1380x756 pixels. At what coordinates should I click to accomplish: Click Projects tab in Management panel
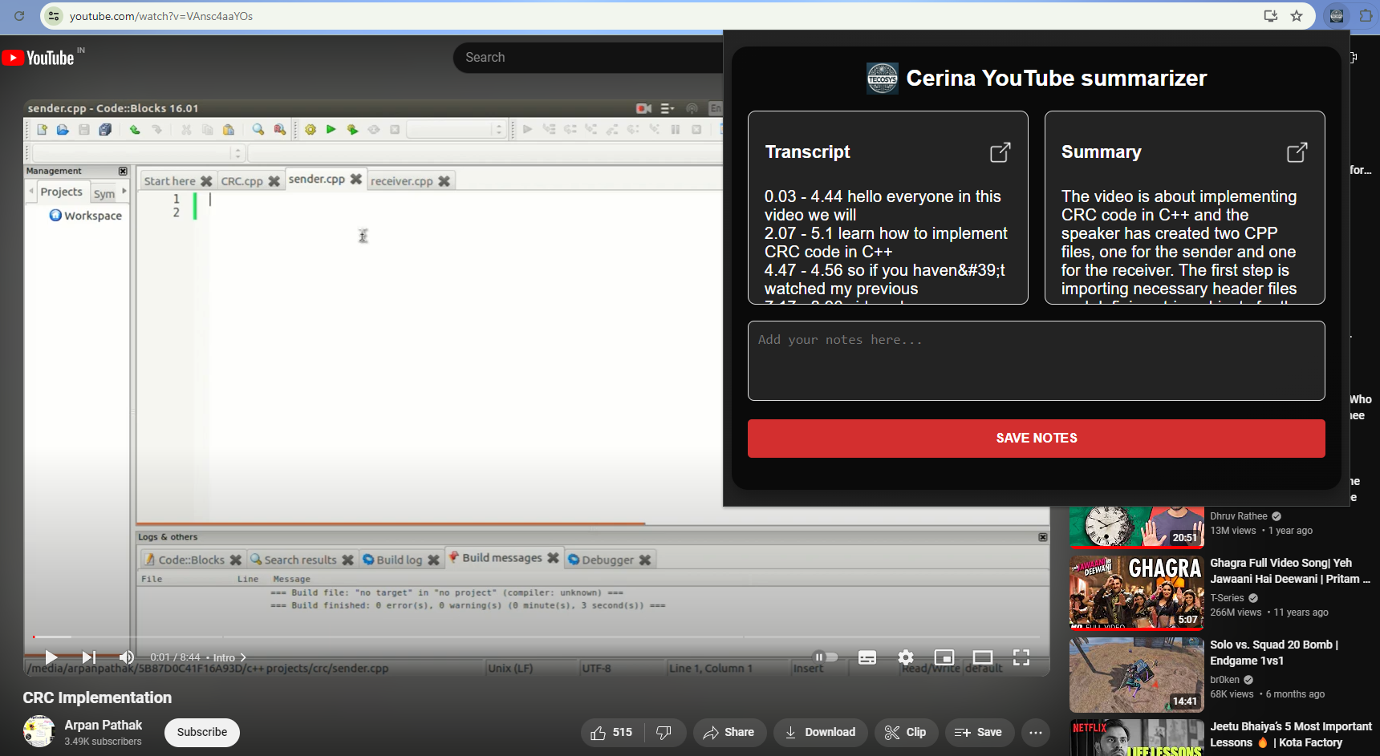[x=61, y=192]
